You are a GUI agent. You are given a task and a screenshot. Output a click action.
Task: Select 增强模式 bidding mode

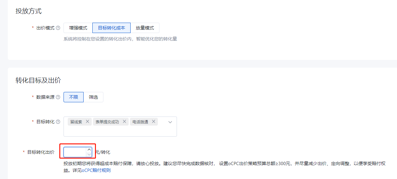[x=78, y=28]
